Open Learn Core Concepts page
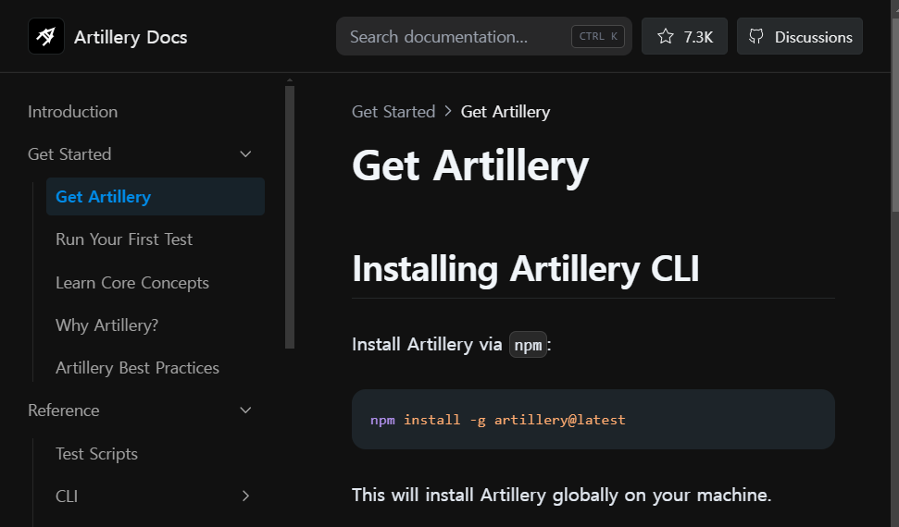The image size is (899, 527). (132, 283)
